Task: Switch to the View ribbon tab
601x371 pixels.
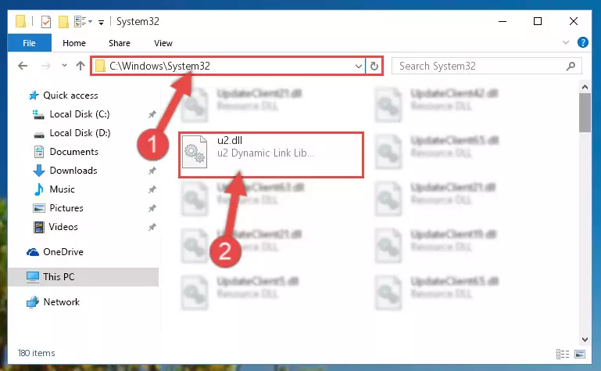Action: click(163, 43)
